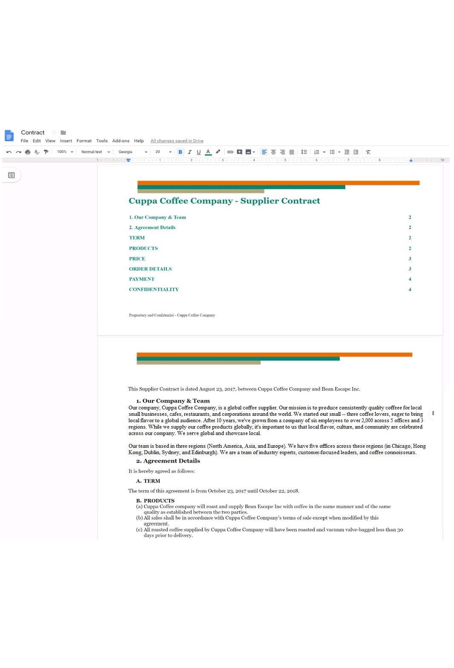The width and height of the screenshot is (454, 668).
Task: Open the Normal text styles dropdown
Action: [95, 152]
